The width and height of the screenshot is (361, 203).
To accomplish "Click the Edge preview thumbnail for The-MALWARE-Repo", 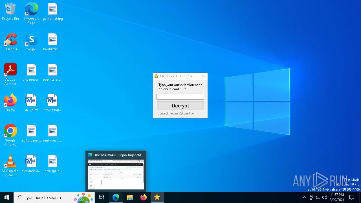I will (x=116, y=175).
